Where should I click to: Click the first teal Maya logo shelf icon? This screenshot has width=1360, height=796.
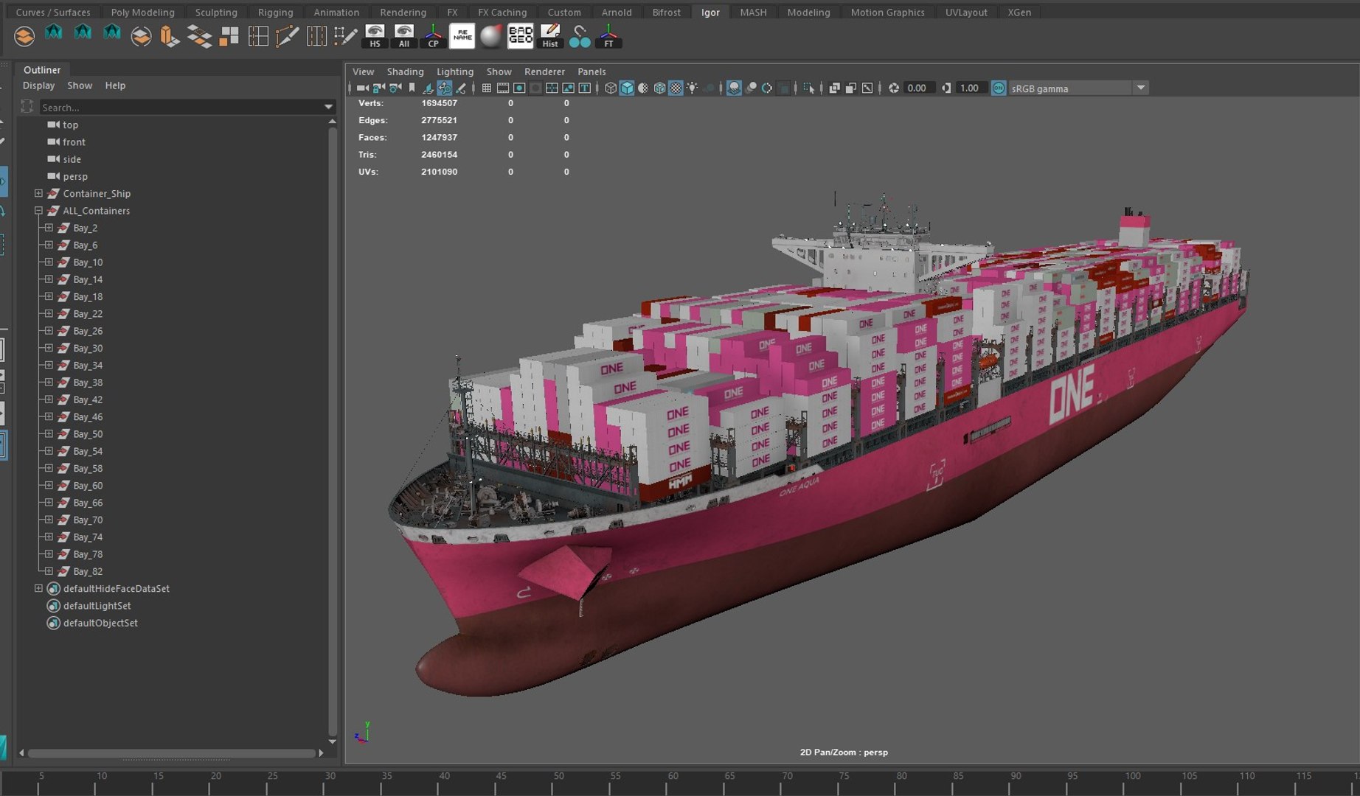53,32
